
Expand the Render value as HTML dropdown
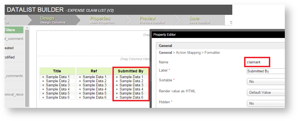pos(265,92)
